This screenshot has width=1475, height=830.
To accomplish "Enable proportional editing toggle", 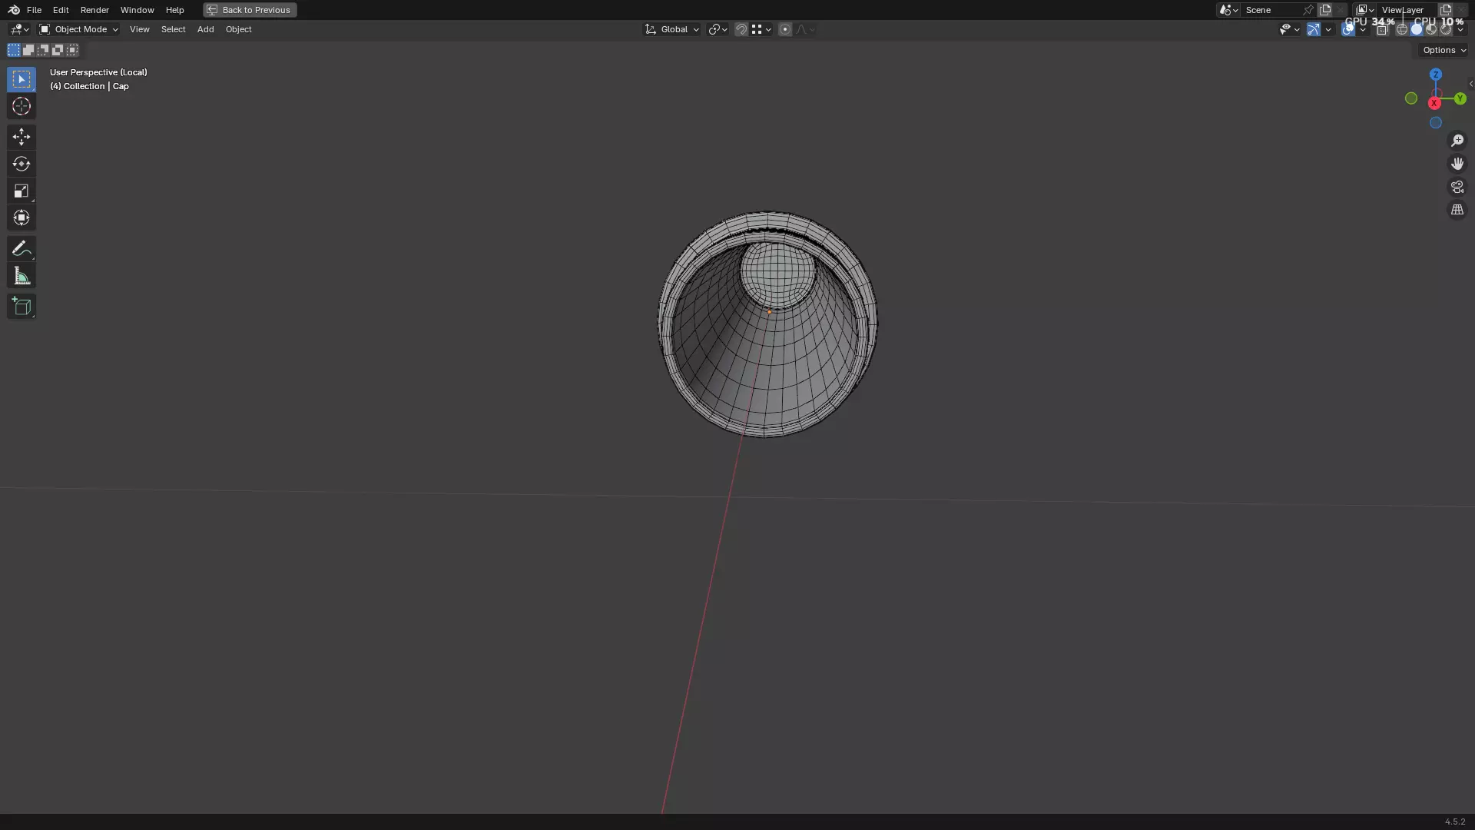I will click(x=784, y=29).
